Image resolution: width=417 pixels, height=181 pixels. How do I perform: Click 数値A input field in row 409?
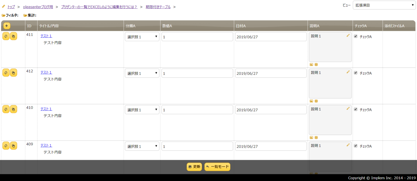(197, 146)
